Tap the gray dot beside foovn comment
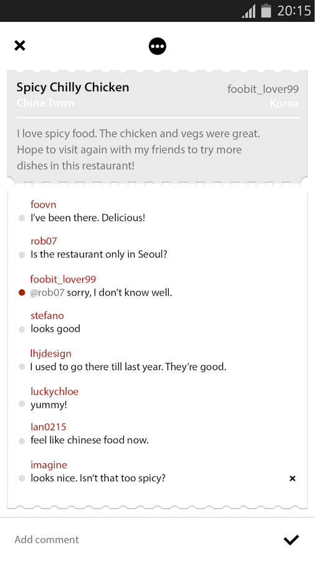 pyautogui.click(x=22, y=218)
